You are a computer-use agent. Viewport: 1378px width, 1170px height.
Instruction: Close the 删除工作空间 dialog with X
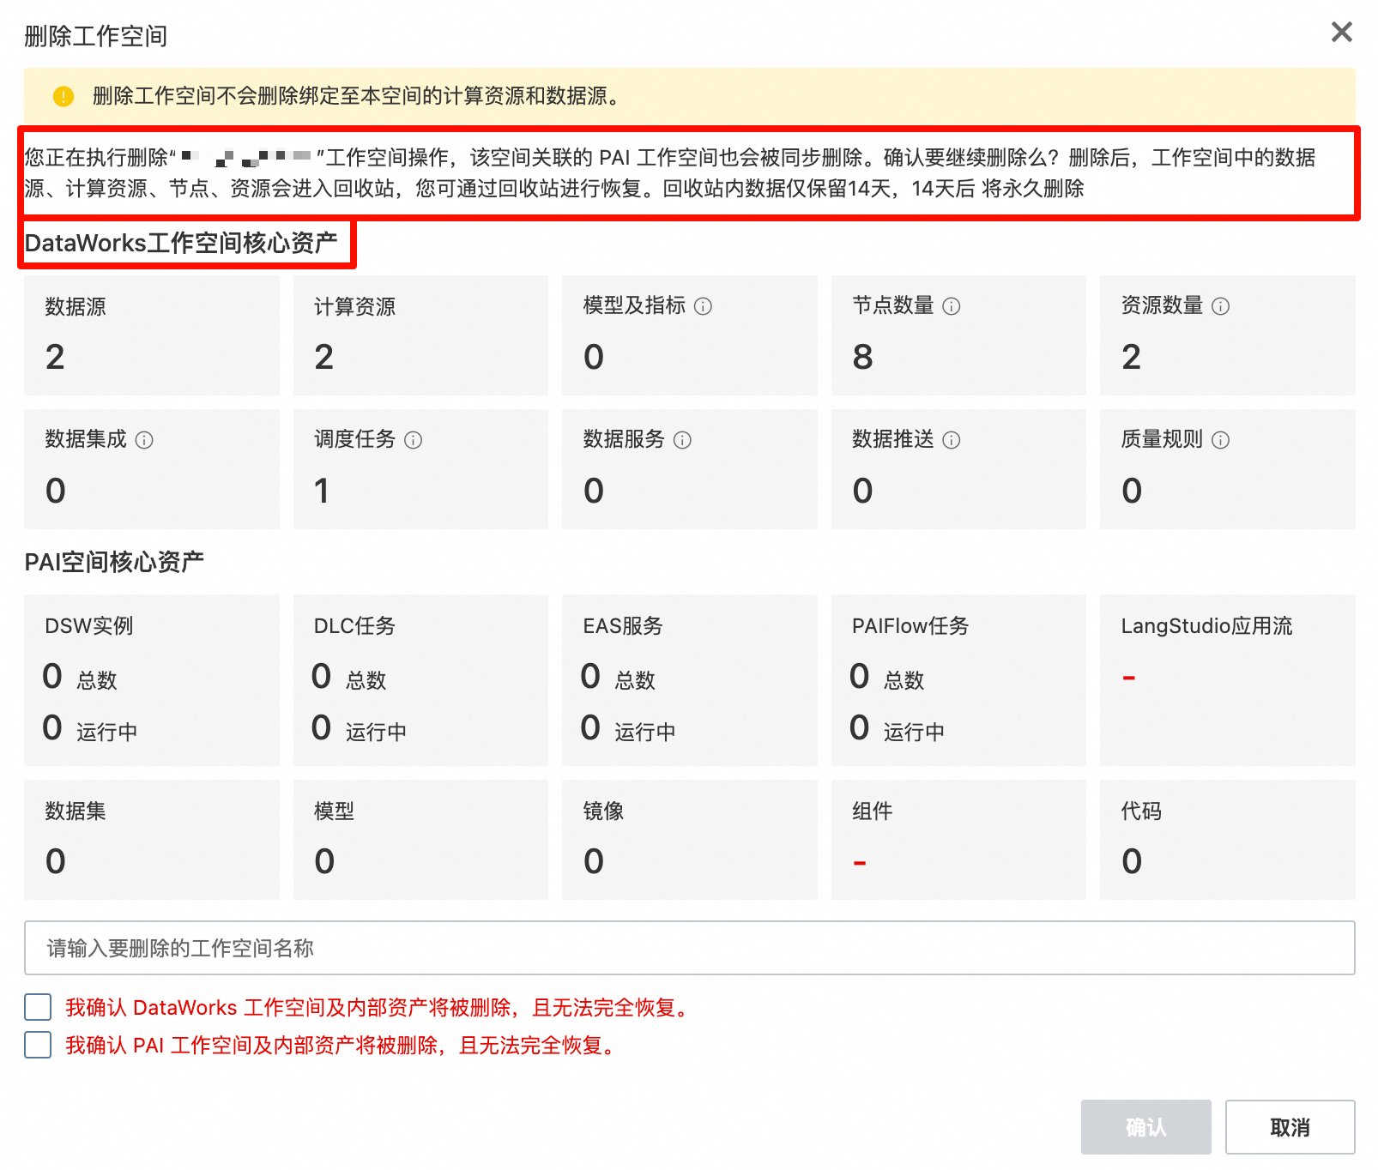click(1341, 32)
